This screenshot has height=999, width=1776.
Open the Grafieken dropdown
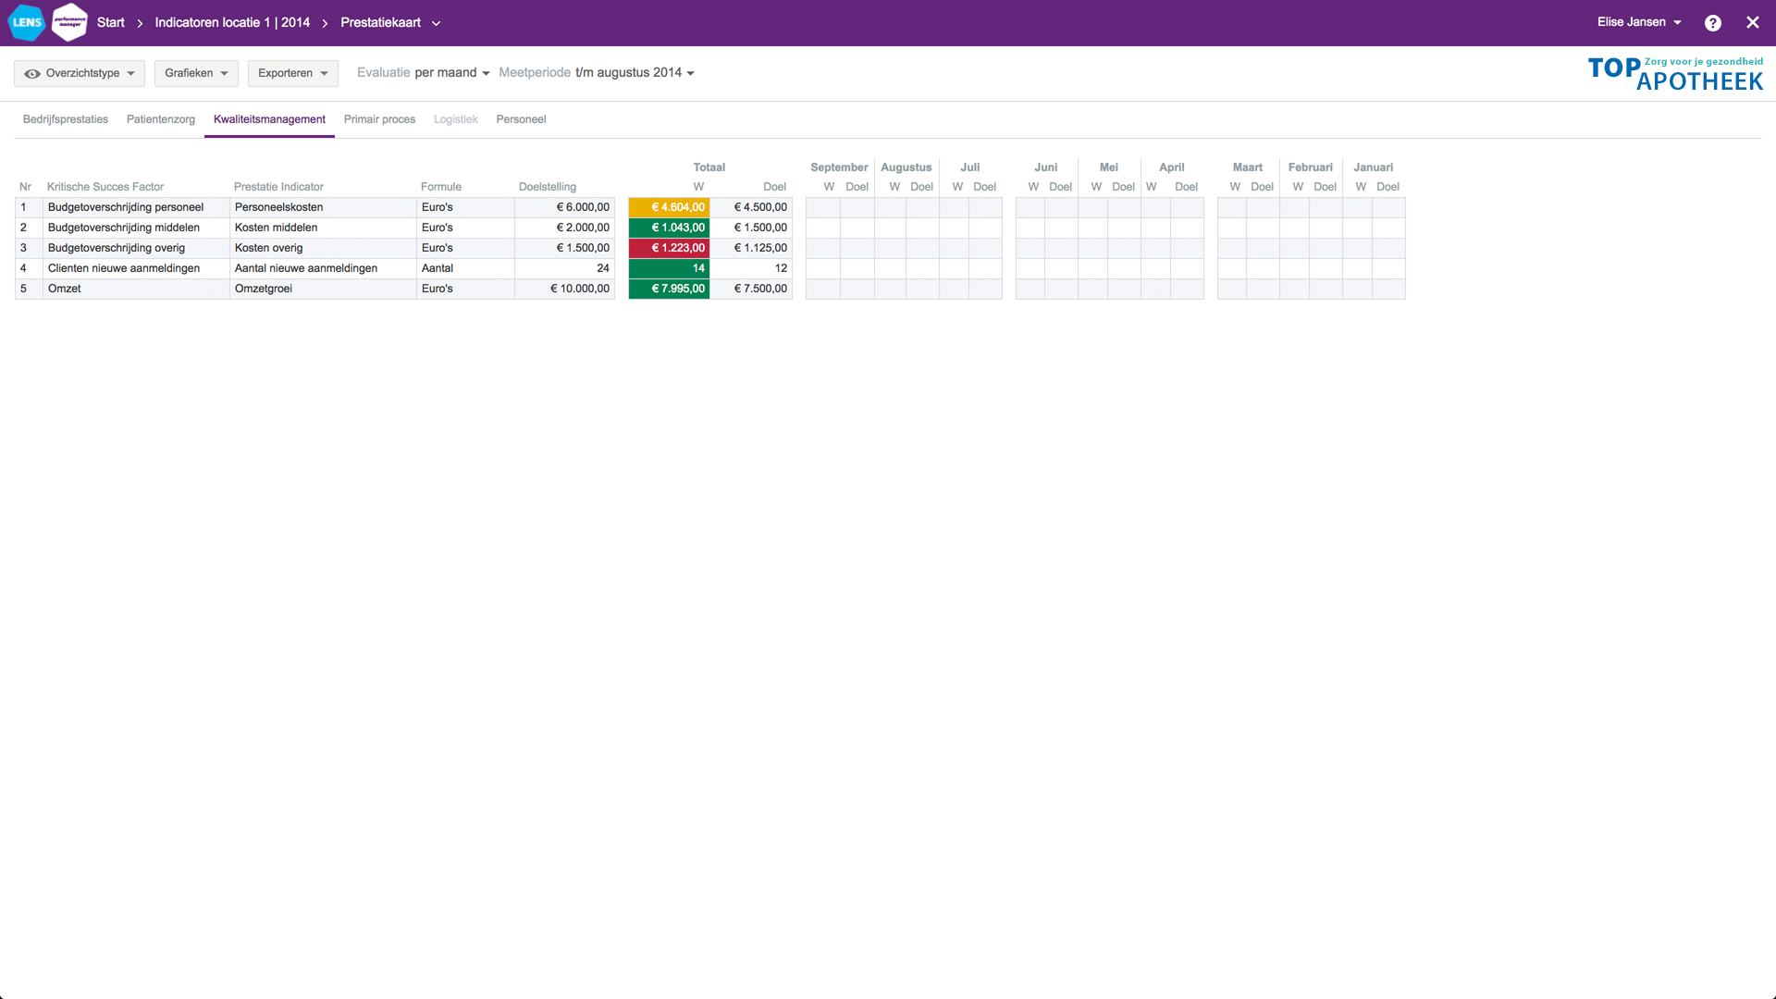click(x=196, y=73)
